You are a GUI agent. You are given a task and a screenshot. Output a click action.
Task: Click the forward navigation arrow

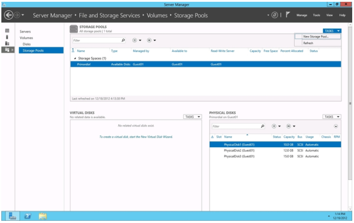pyautogui.click(x=17, y=15)
